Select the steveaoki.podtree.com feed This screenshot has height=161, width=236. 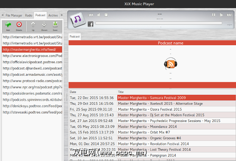(x=32, y=112)
